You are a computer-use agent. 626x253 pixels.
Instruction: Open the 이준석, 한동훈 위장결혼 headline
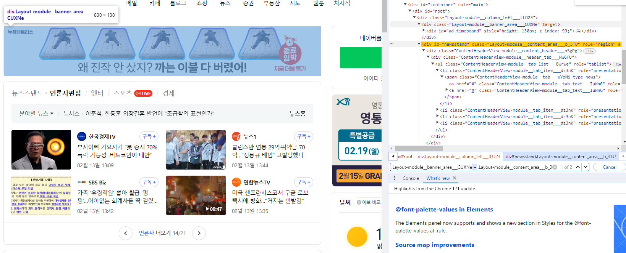tap(150, 114)
